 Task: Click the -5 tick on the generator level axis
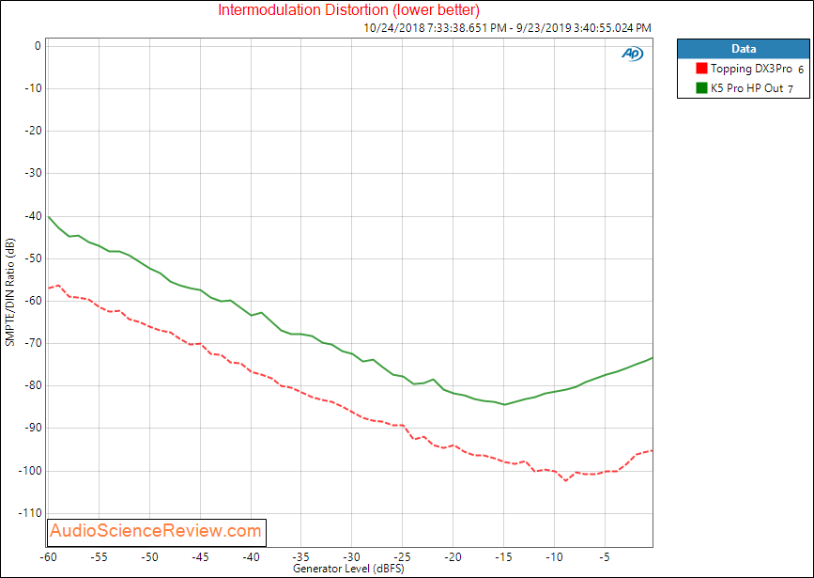(x=605, y=557)
